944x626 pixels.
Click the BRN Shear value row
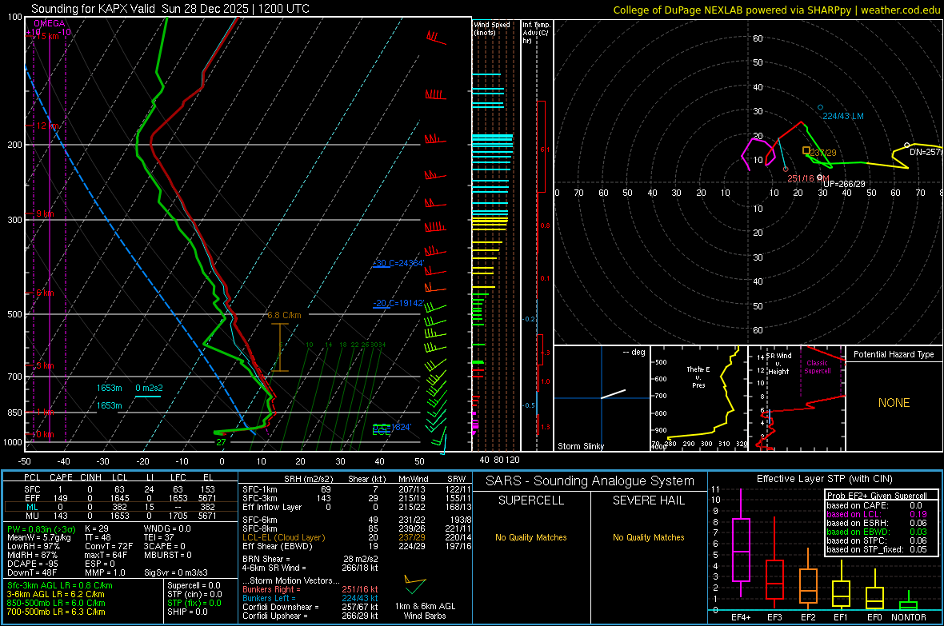pos(310,559)
